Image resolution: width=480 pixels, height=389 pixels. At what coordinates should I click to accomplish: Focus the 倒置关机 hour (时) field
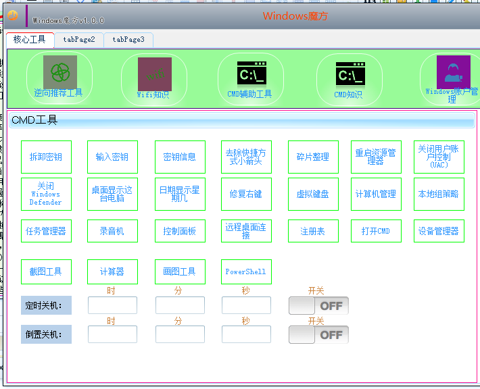tap(112, 334)
